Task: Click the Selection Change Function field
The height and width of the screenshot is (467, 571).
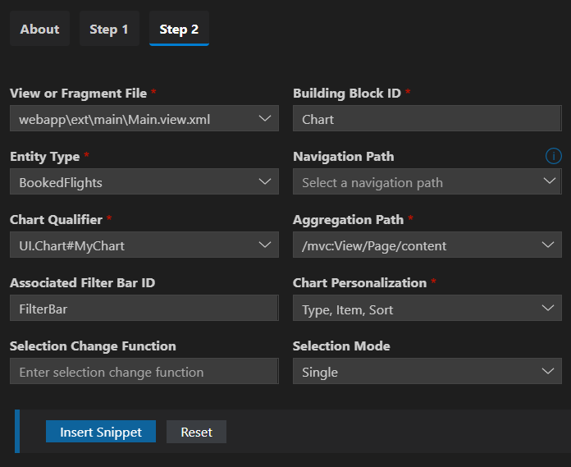Action: click(x=144, y=372)
